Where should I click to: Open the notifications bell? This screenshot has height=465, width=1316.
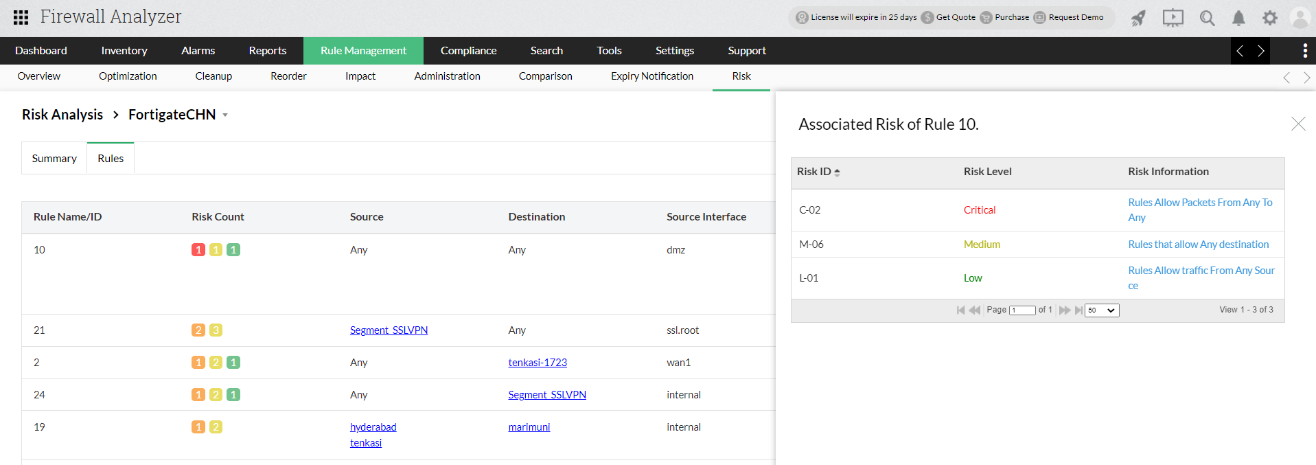(x=1238, y=18)
